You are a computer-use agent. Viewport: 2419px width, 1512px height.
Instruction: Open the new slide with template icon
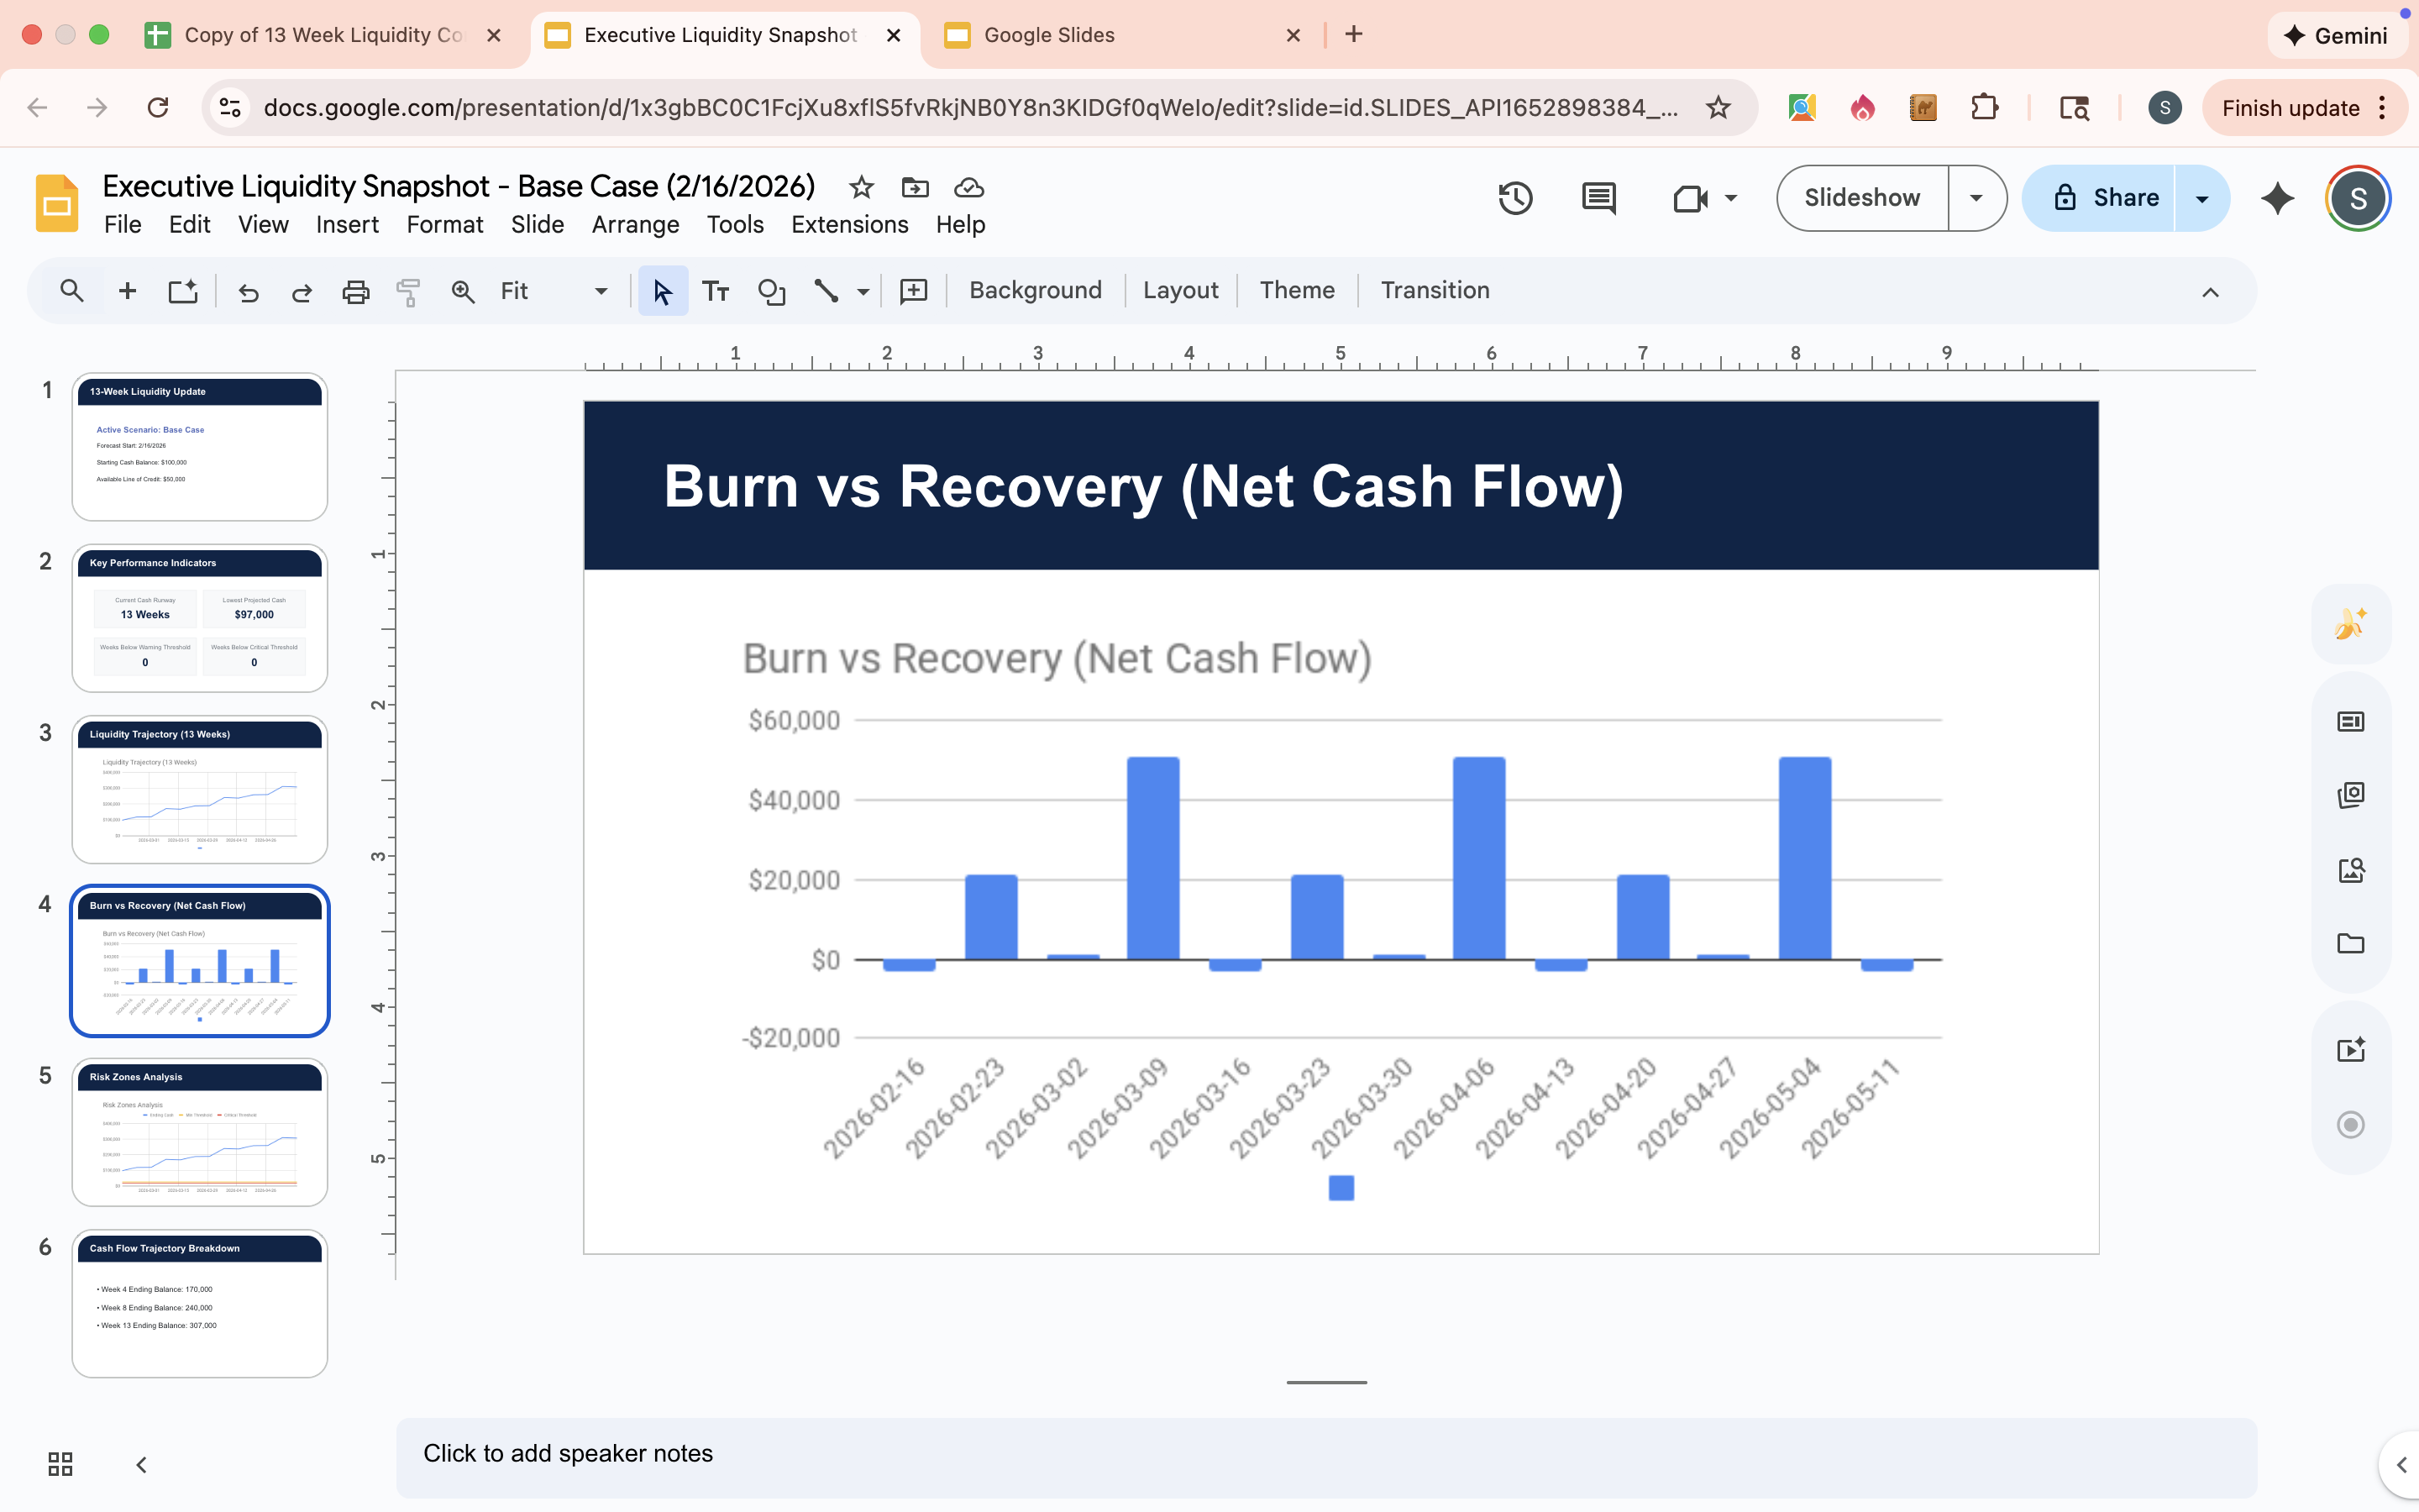[183, 291]
